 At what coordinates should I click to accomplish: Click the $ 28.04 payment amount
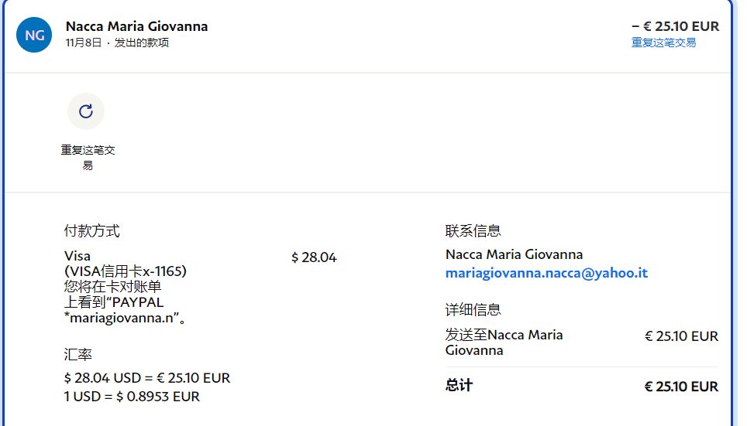click(x=314, y=257)
